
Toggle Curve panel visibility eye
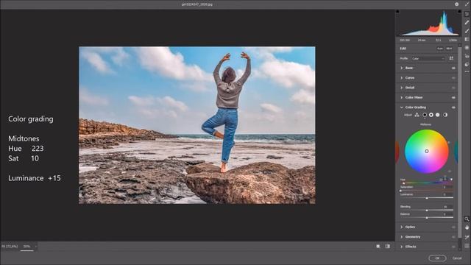pos(453,78)
